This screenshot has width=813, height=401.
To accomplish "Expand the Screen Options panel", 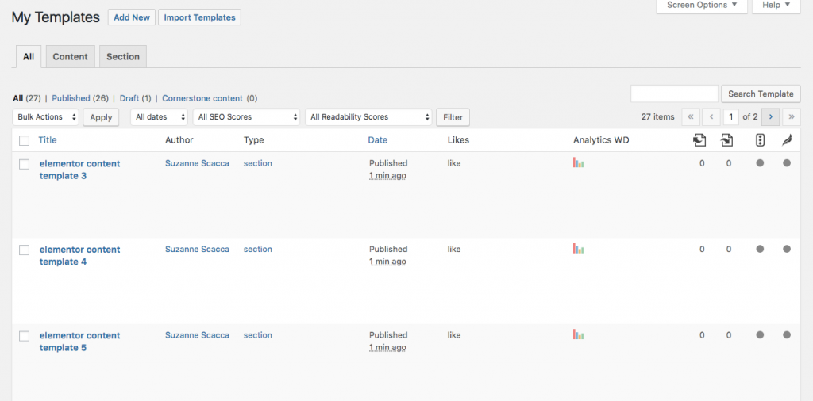I will [702, 6].
